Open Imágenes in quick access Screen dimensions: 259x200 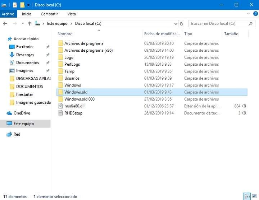point(24,71)
